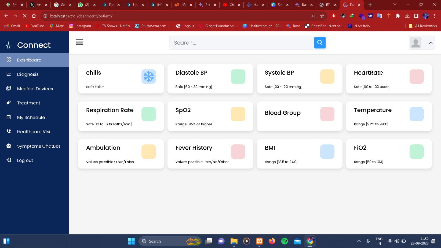
Task: Go to Medical Devices in sidebar
Action: pos(34,88)
